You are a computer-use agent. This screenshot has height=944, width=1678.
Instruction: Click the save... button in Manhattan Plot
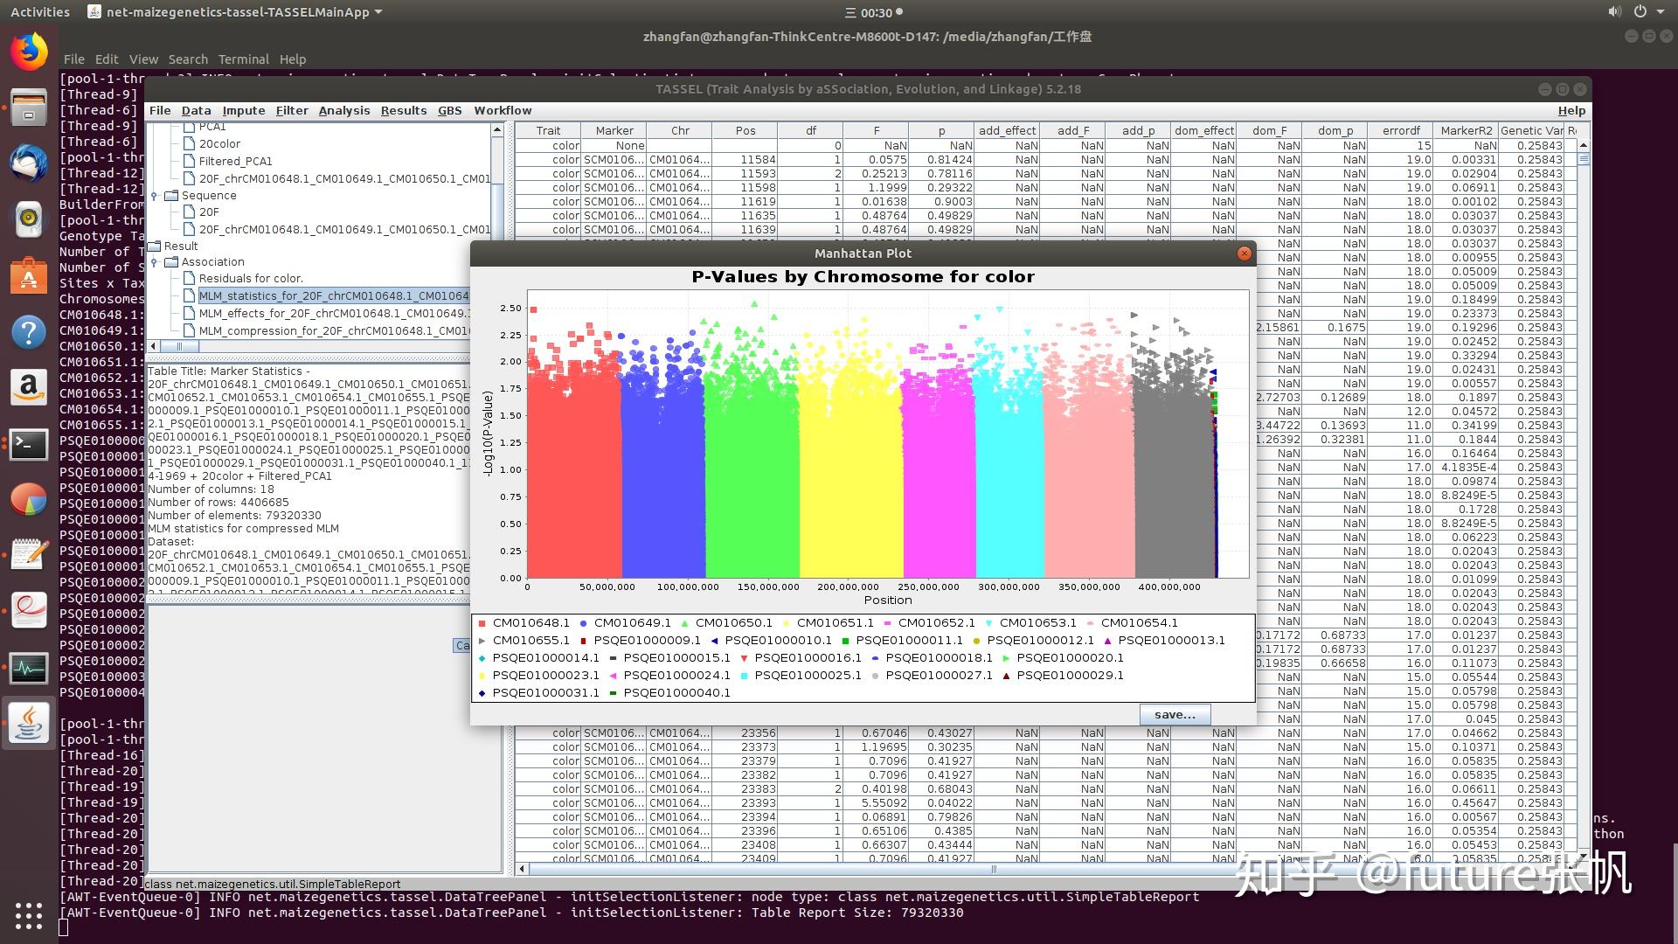click(x=1174, y=715)
